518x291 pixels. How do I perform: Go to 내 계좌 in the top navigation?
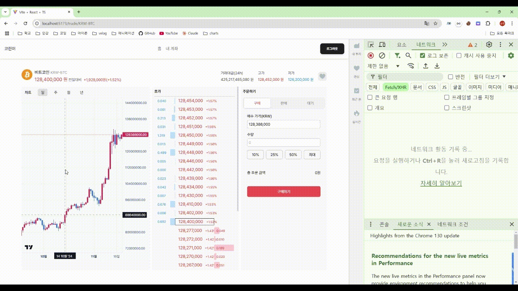point(172,48)
